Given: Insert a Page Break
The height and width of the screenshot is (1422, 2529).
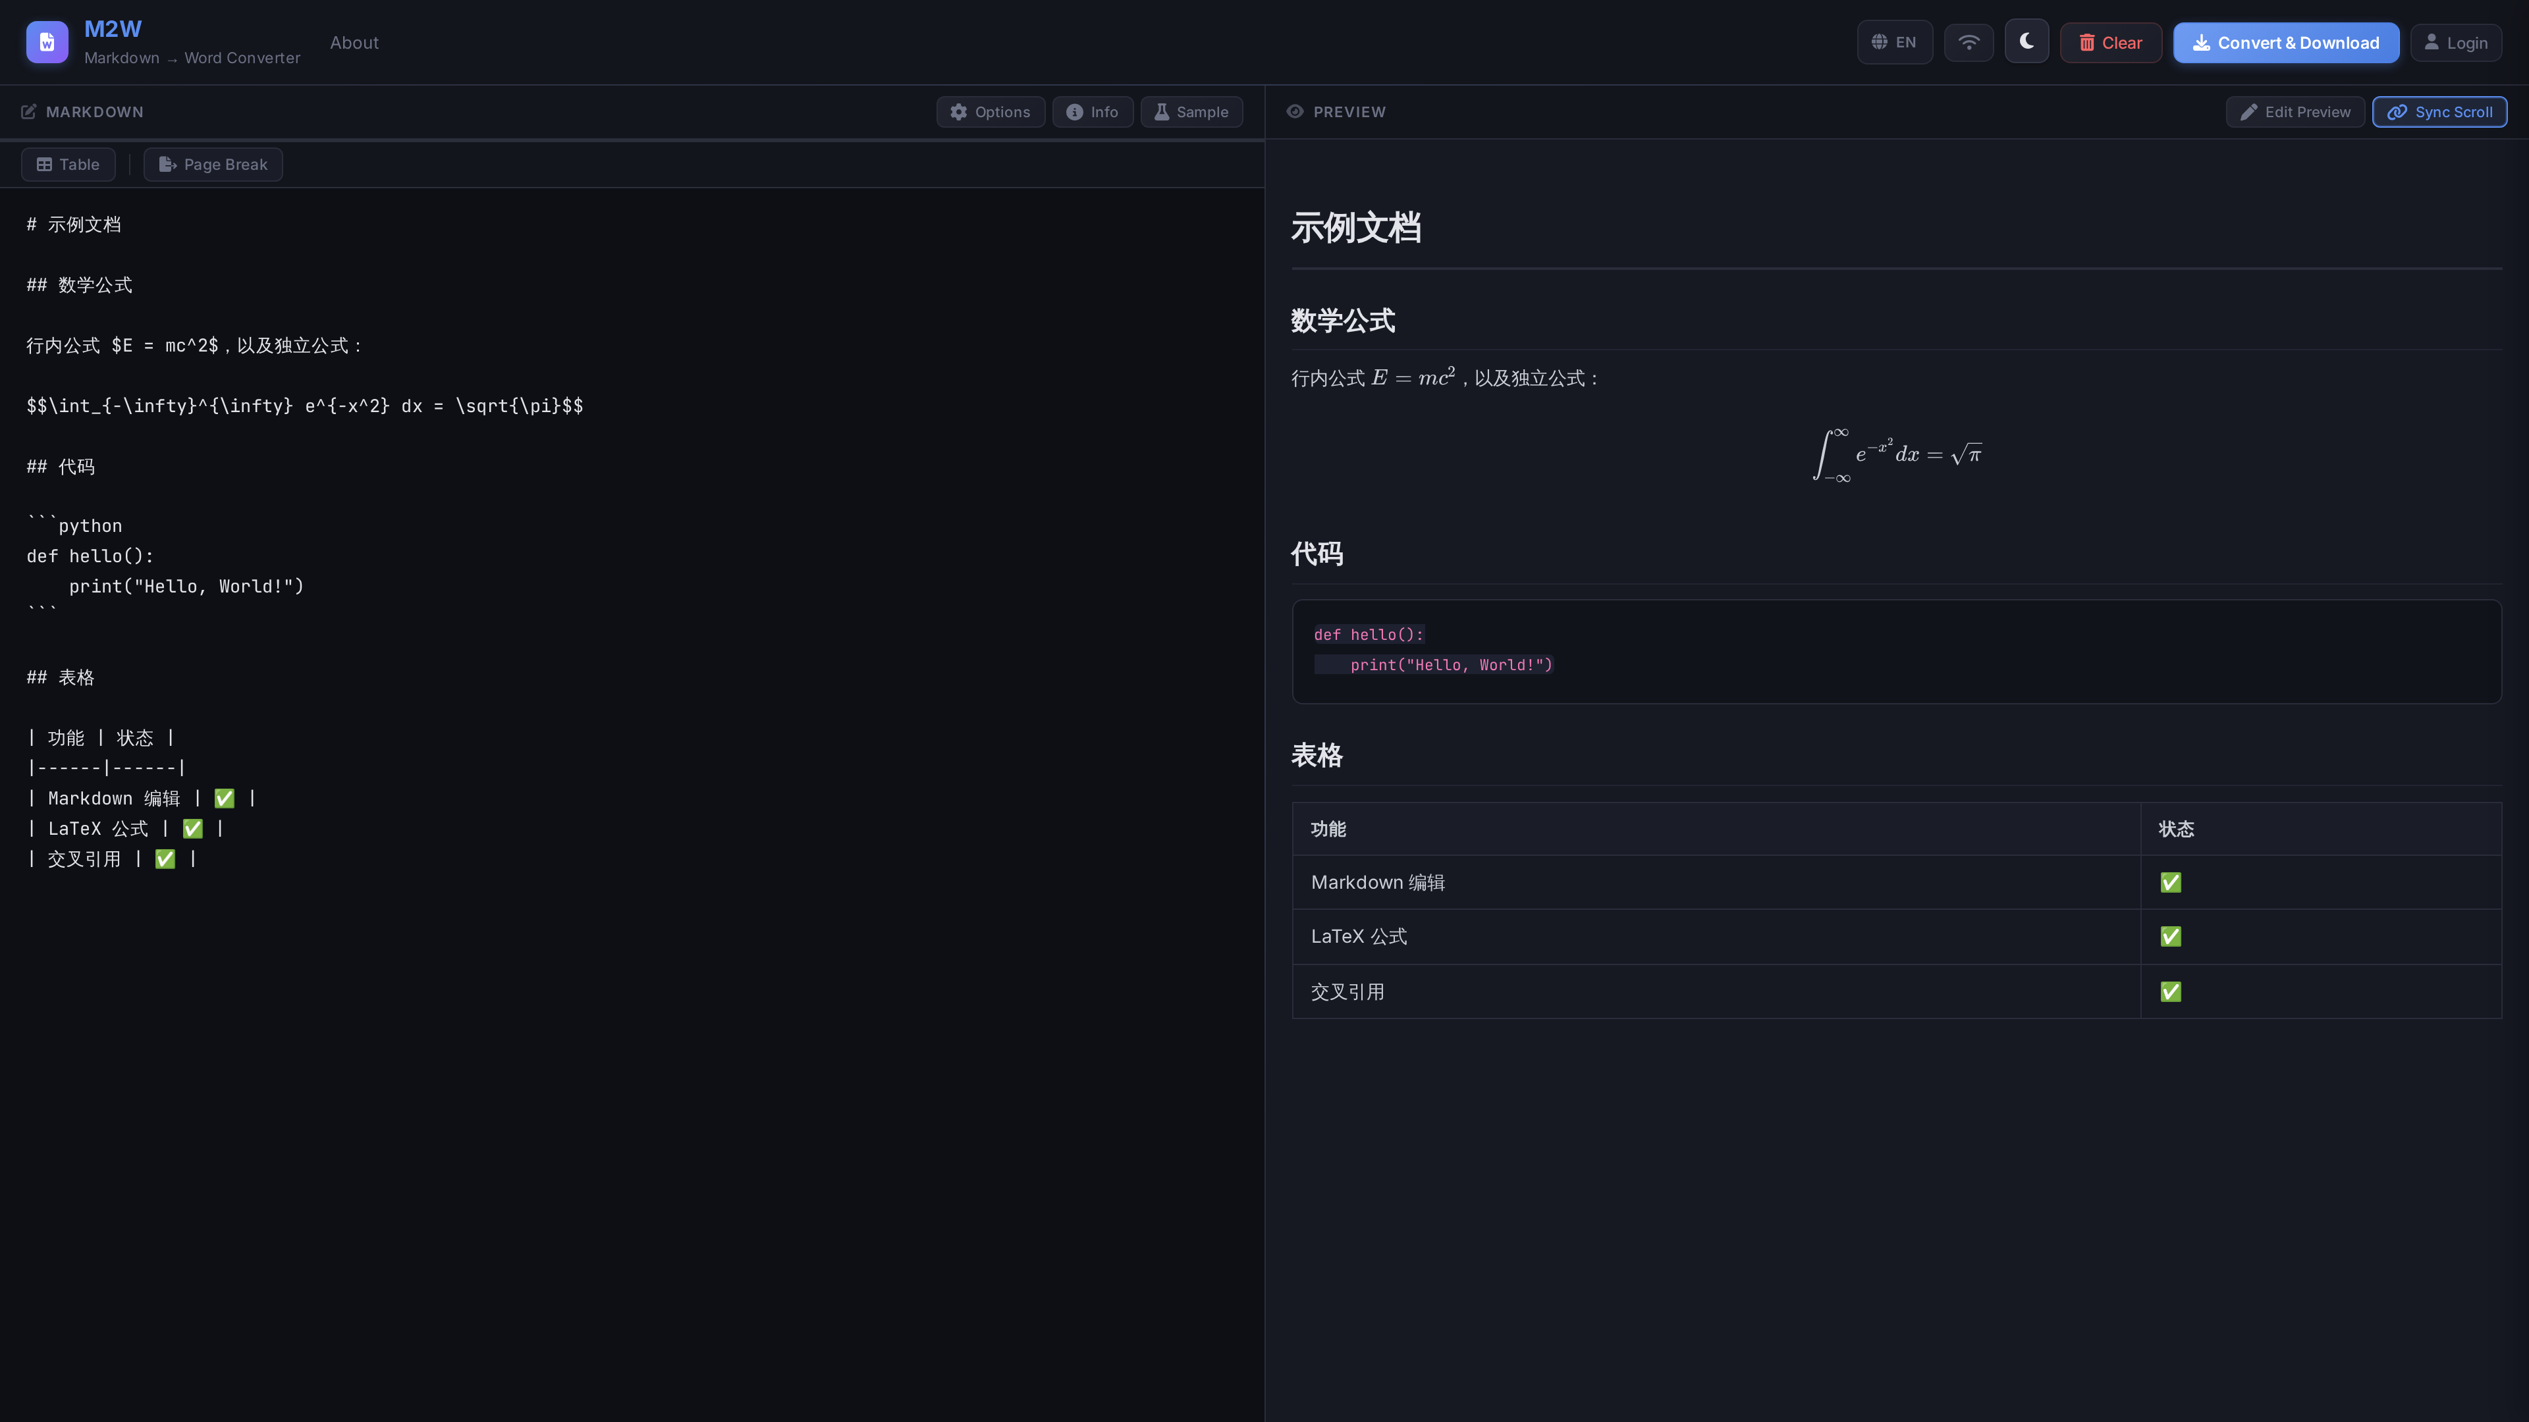Looking at the screenshot, I should pyautogui.click(x=213, y=165).
